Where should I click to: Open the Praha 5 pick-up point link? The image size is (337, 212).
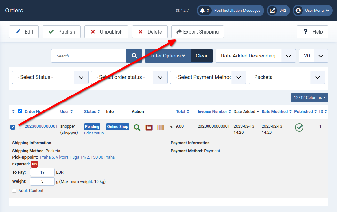[x=77, y=157]
